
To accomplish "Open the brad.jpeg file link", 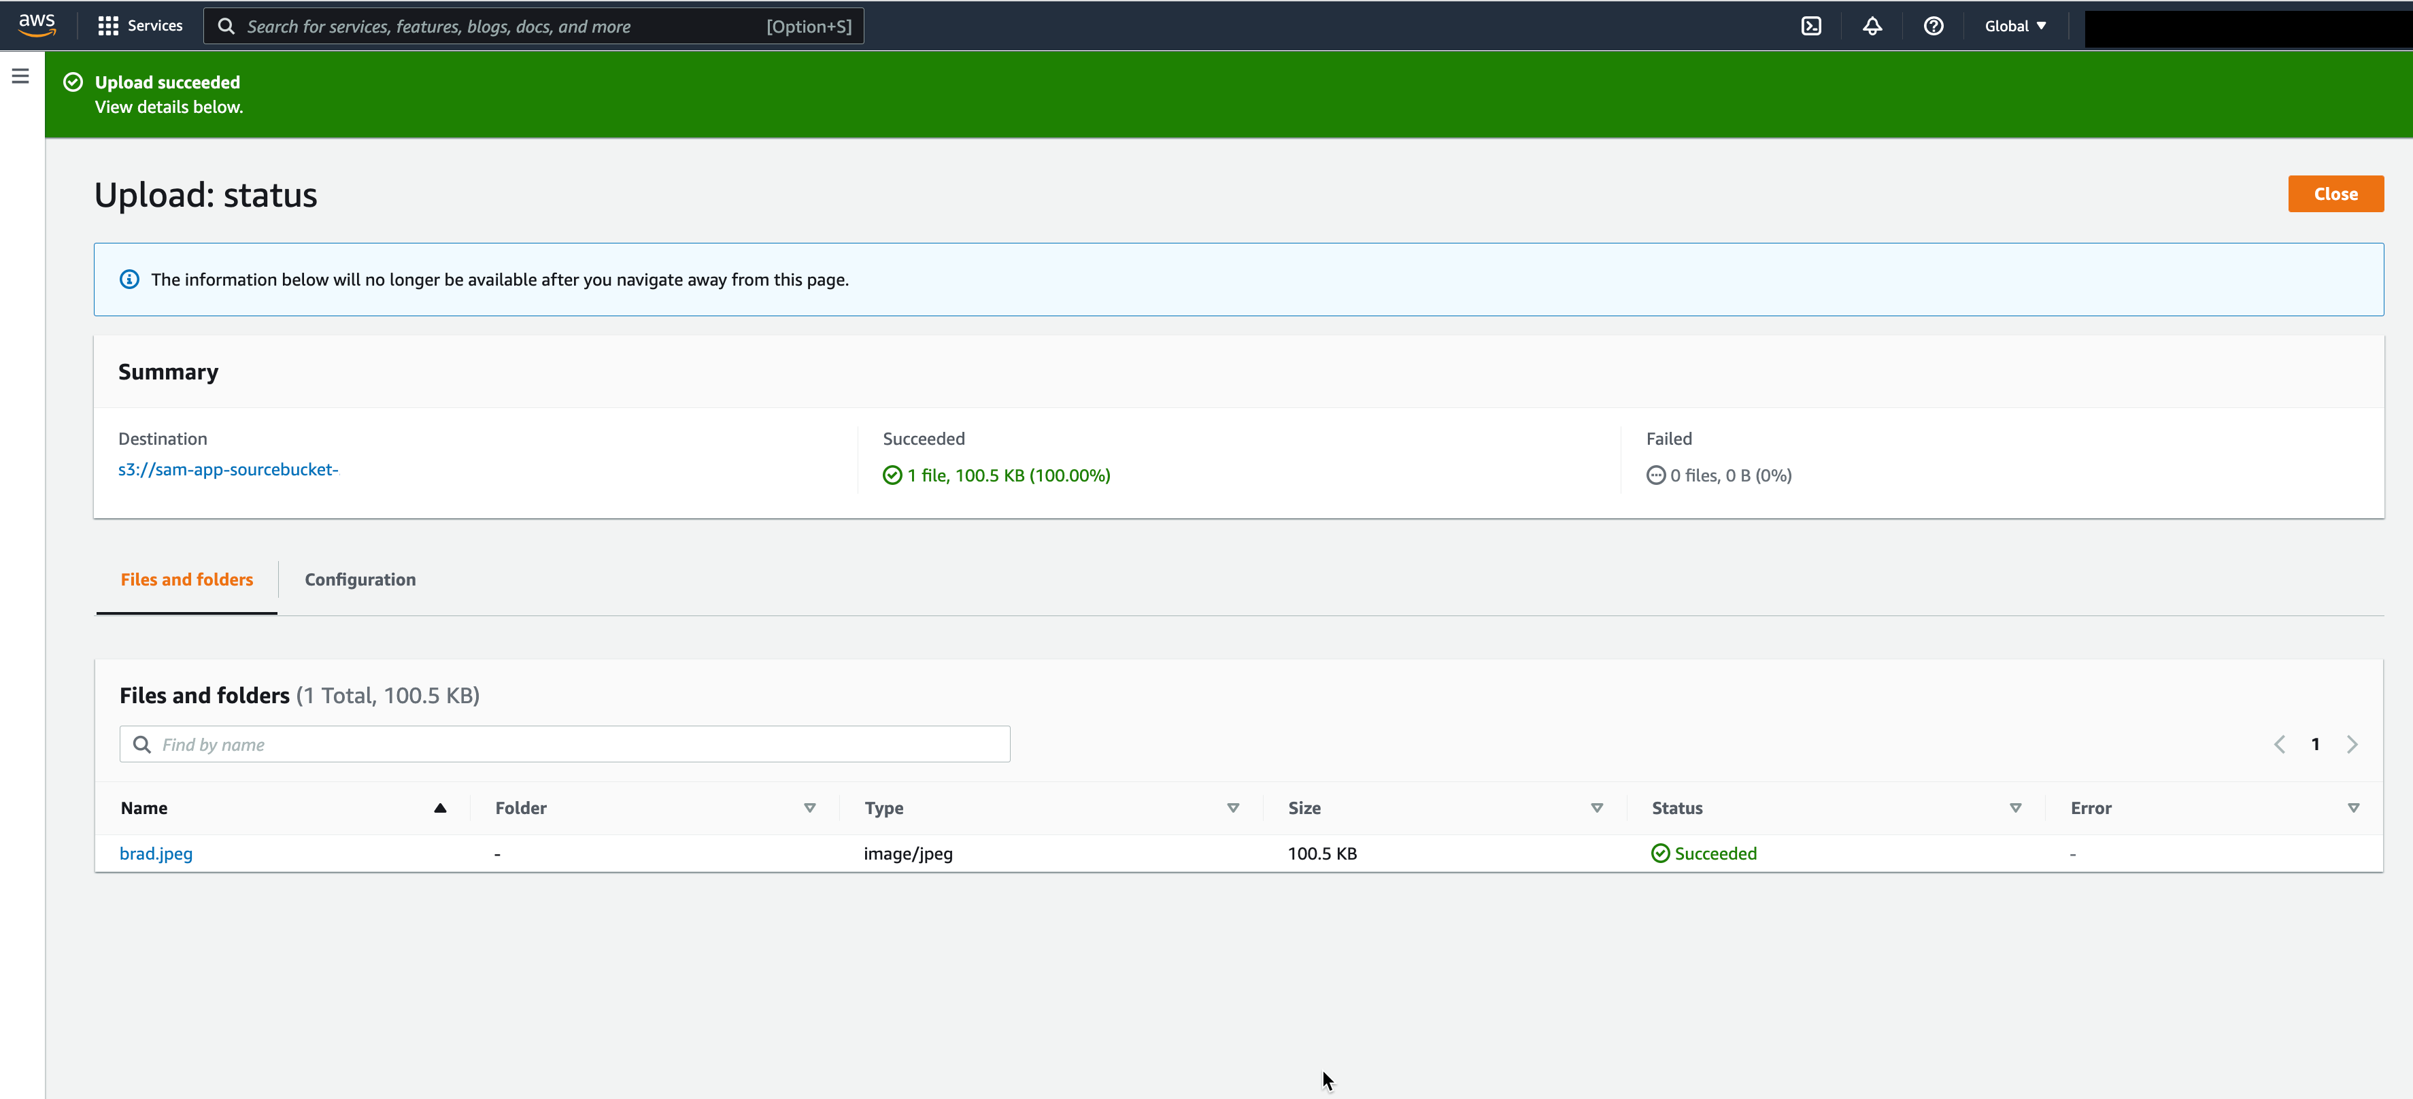I will click(156, 853).
